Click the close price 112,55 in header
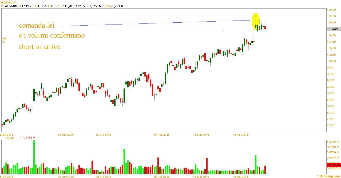341x178 pixels. coord(80,6)
